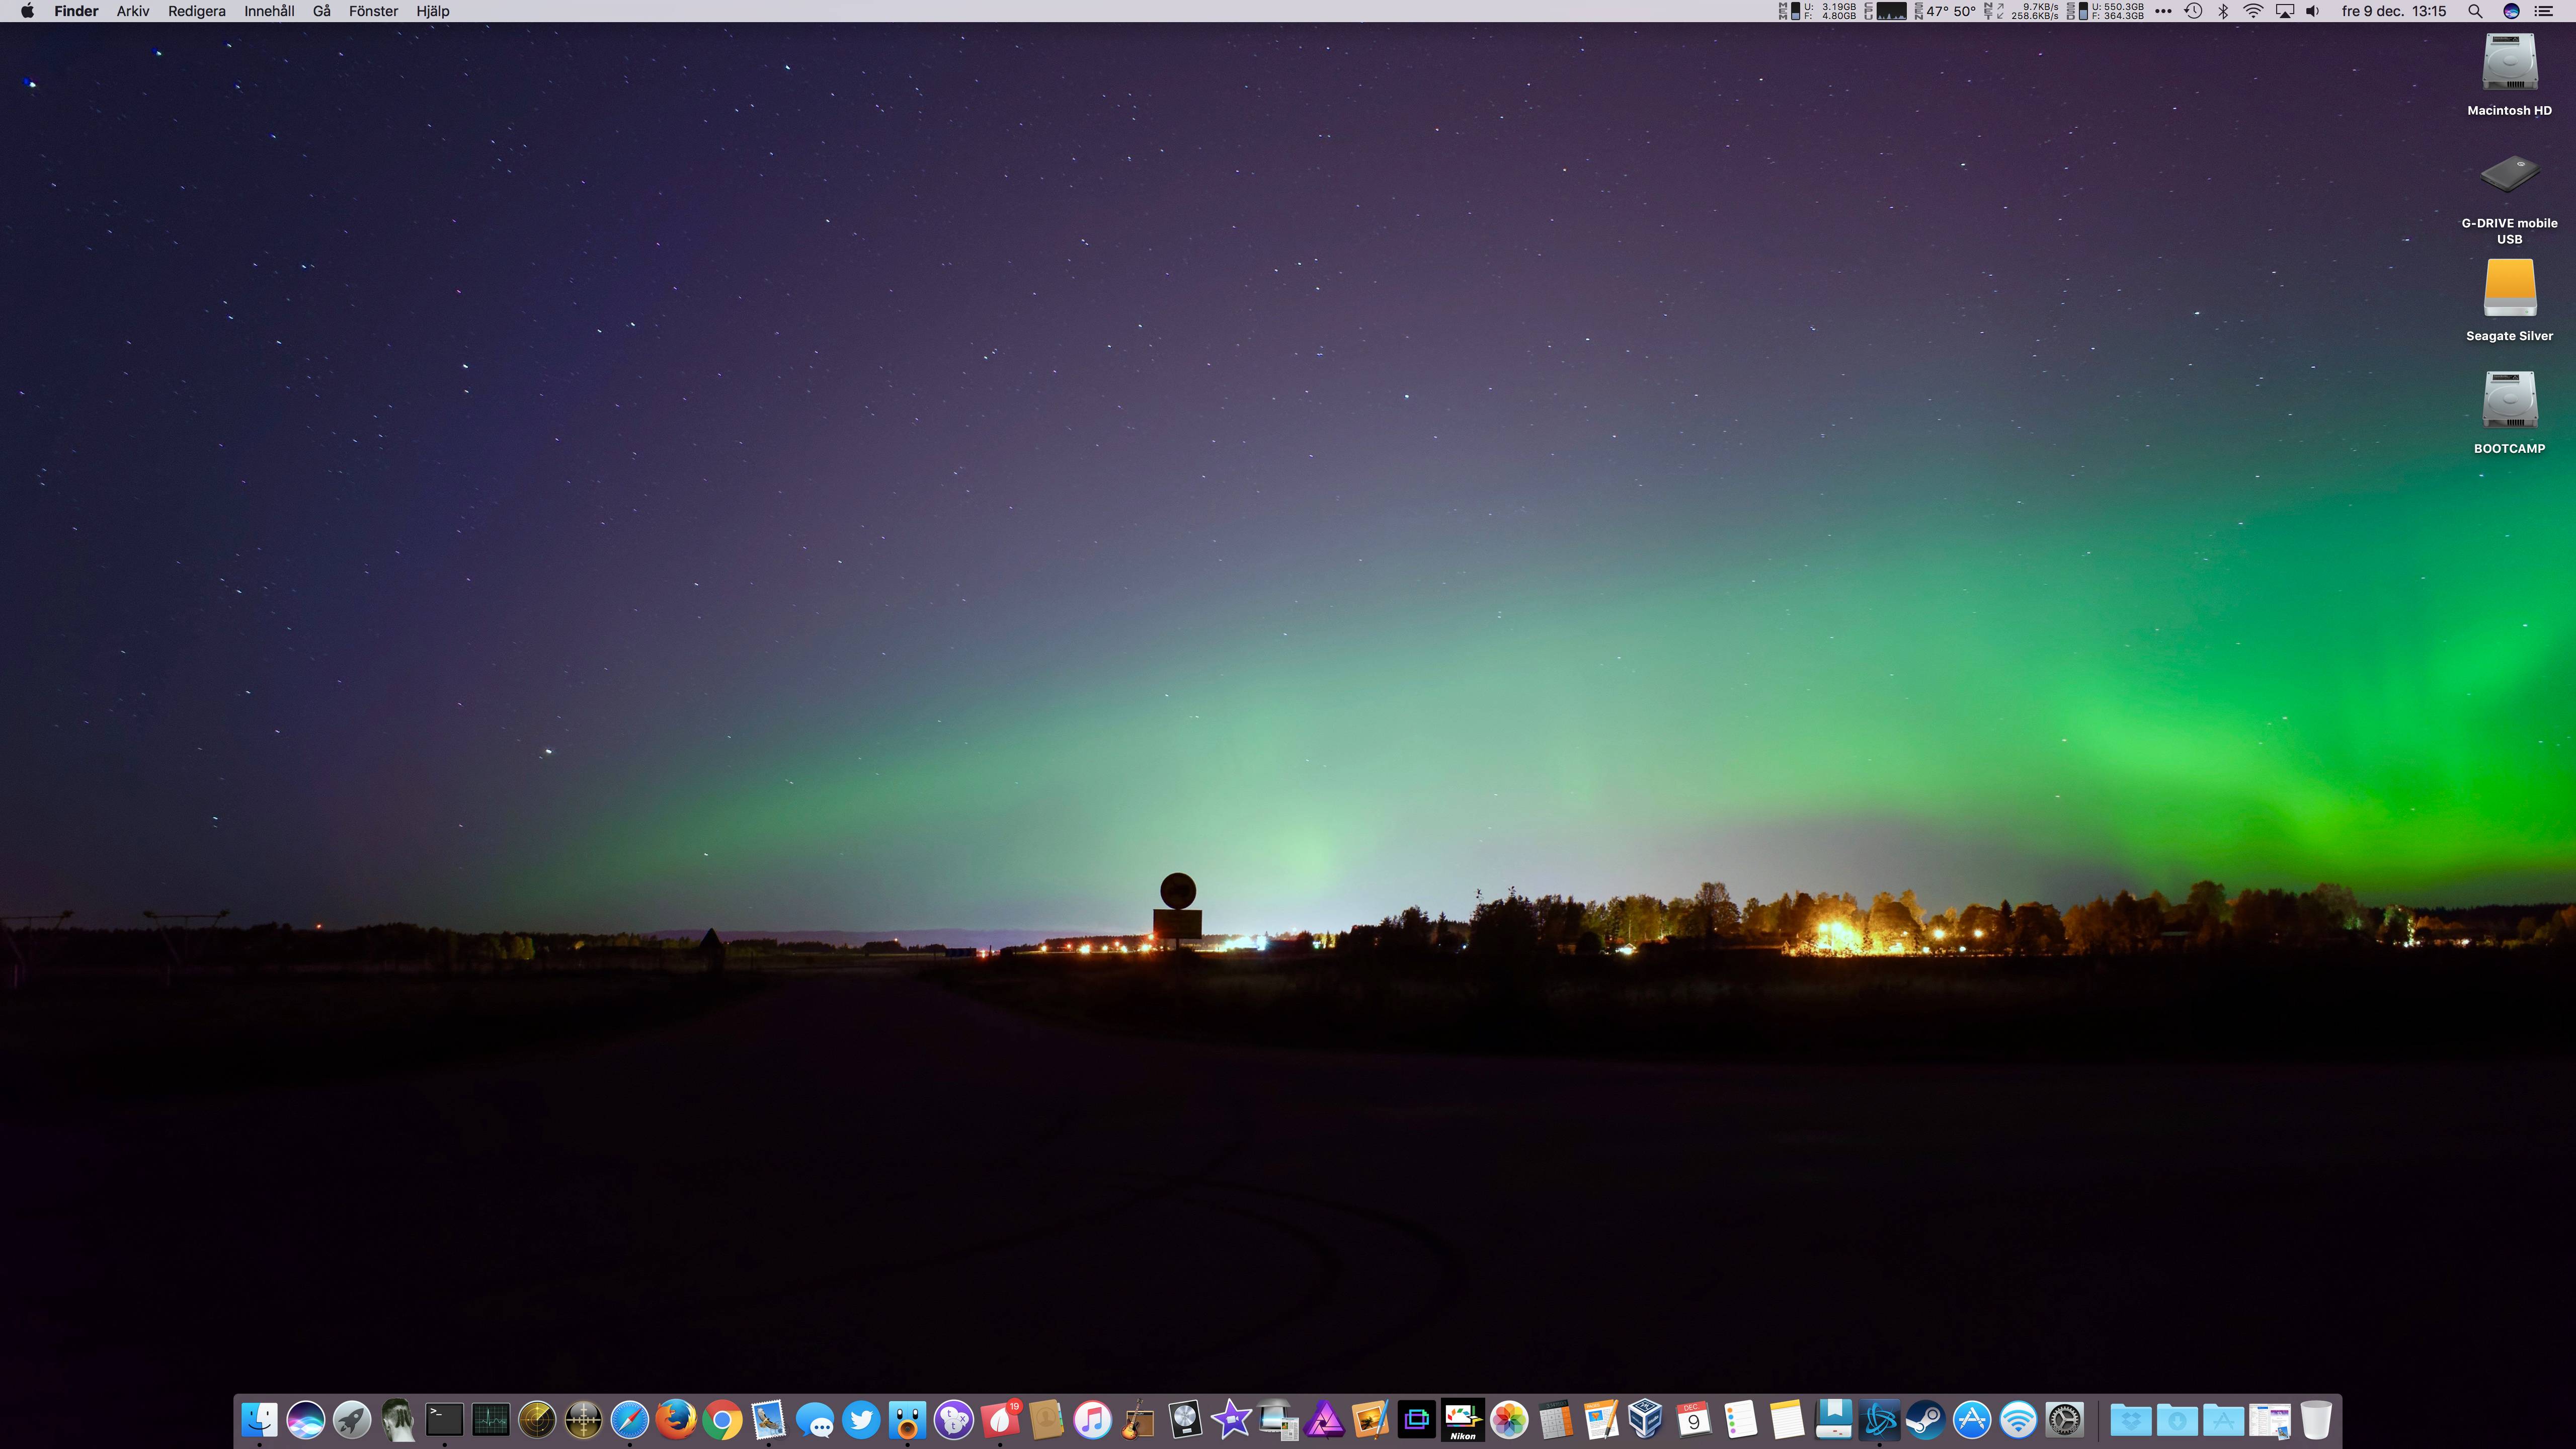
Task: Open Tweetbot in the Dock
Action: click(x=907, y=1419)
